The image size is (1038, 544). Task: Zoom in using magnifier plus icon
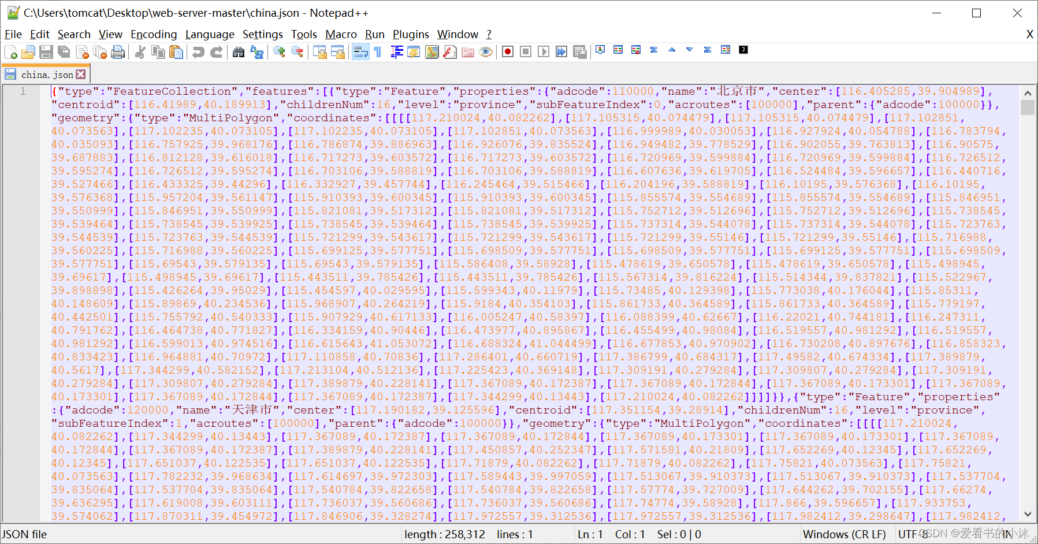point(279,52)
